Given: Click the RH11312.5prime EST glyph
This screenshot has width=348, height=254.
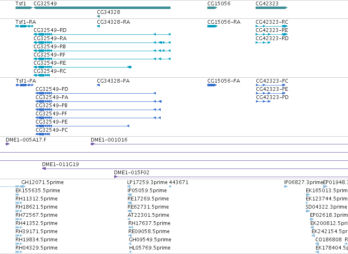Looking at the screenshot, I should (x=19, y=203).
